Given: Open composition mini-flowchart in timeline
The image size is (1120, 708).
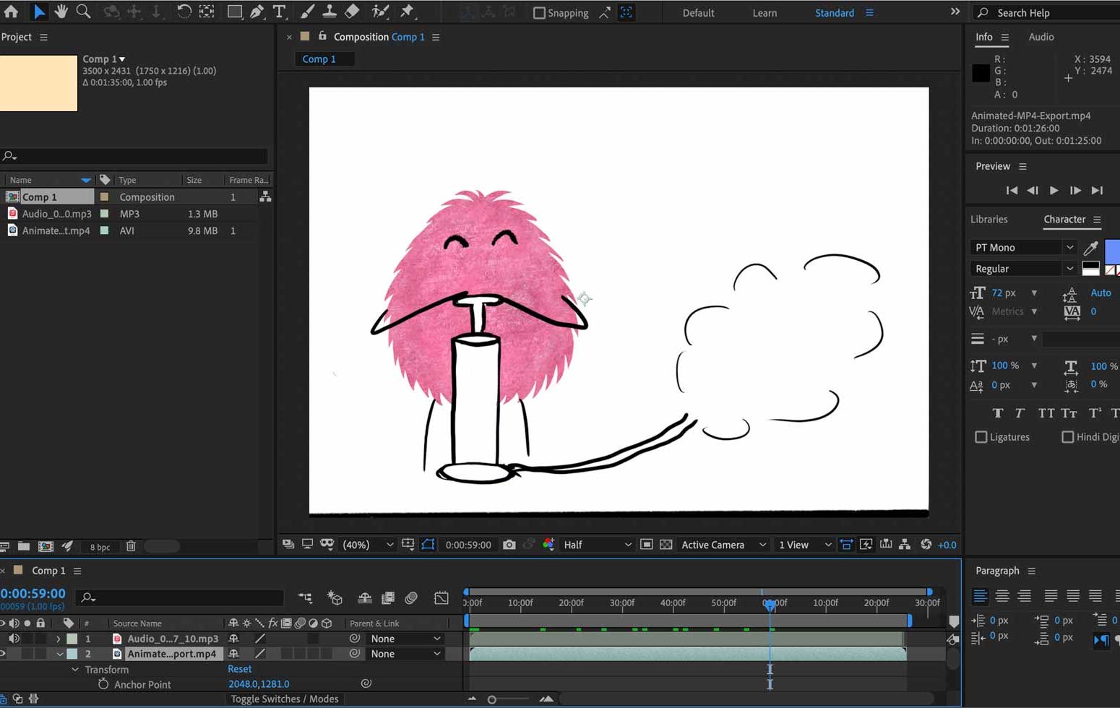Looking at the screenshot, I should [305, 597].
